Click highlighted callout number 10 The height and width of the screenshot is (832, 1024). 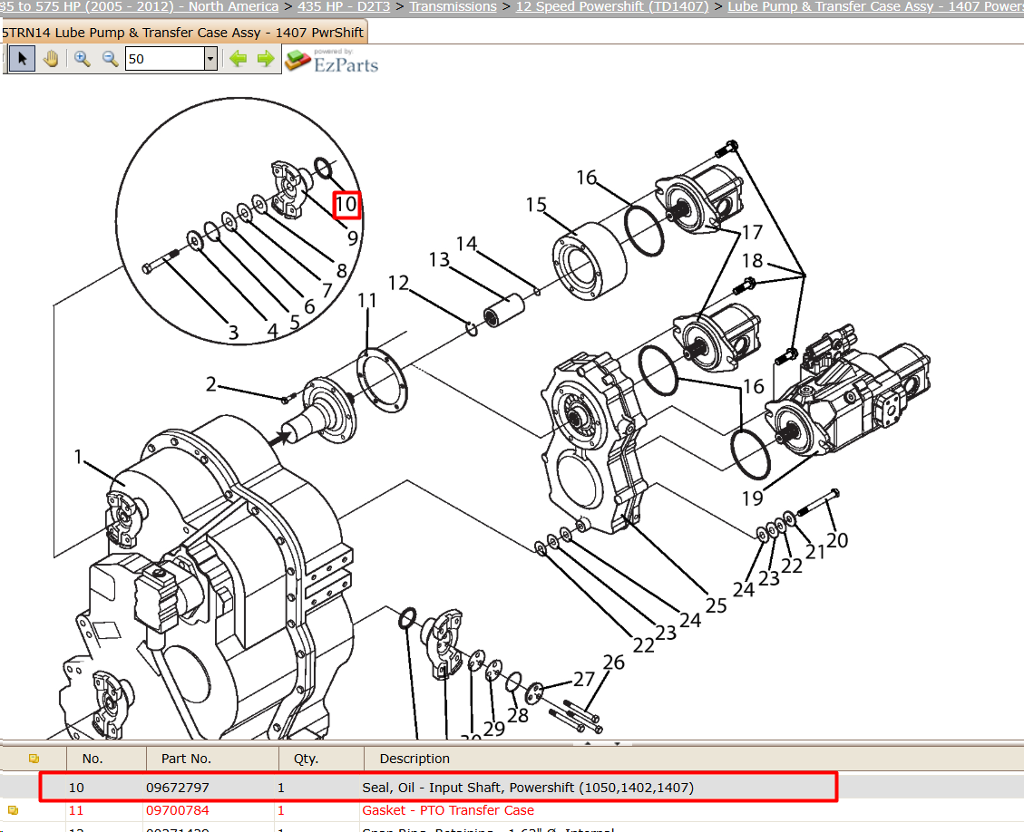click(346, 205)
